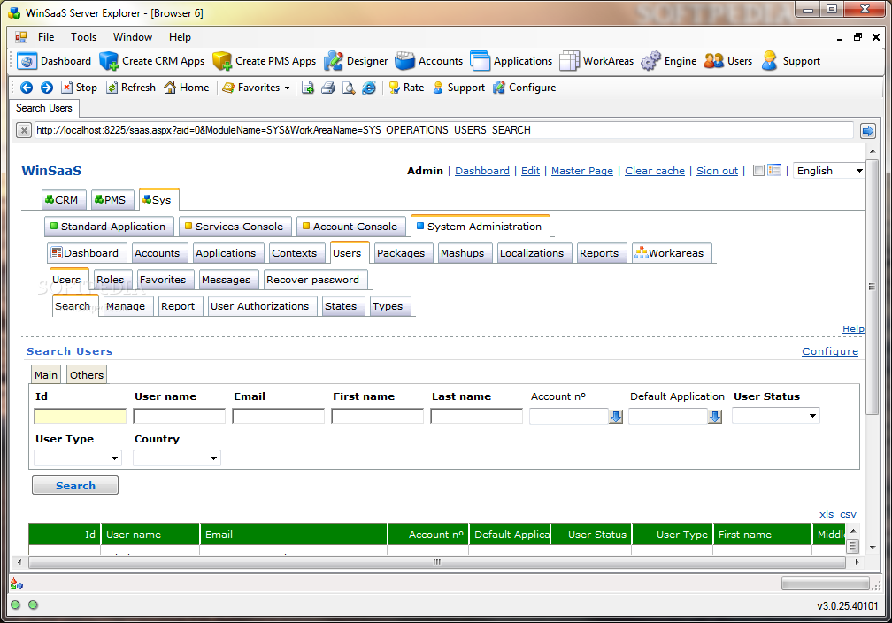Click the Help link
The height and width of the screenshot is (623, 892).
[x=853, y=329]
